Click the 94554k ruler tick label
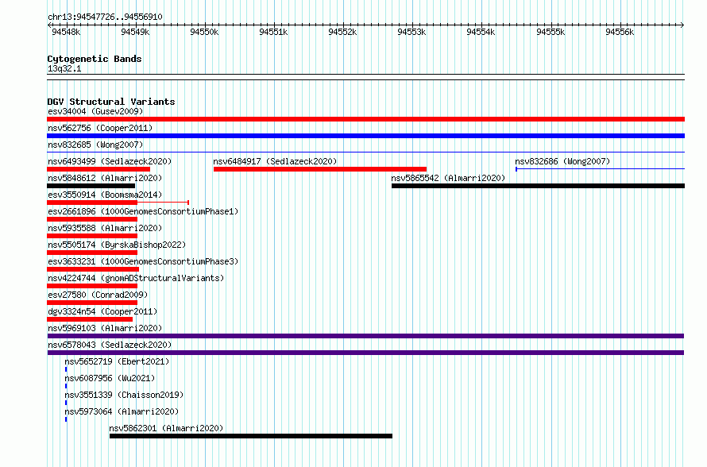The width and height of the screenshot is (707, 467). [x=481, y=32]
